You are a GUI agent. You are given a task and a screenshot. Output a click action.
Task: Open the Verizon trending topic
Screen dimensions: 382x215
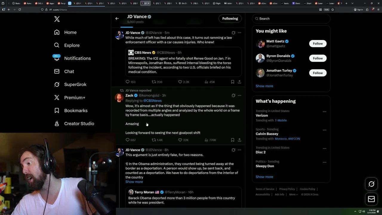(262, 116)
